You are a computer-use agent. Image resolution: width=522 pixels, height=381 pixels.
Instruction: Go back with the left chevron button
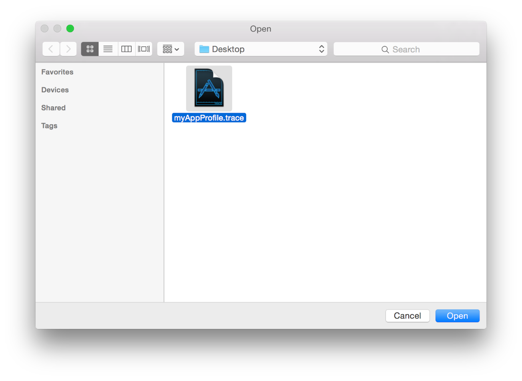coord(51,49)
